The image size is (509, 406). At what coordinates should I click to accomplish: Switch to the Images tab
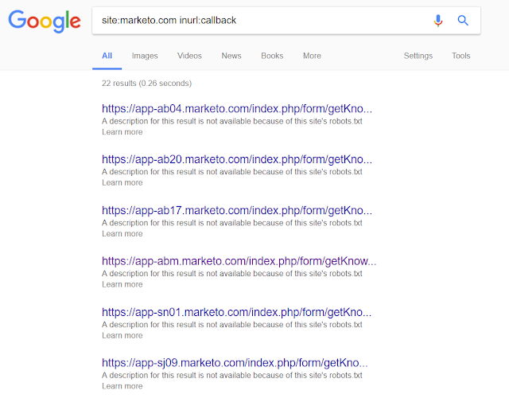pos(145,56)
